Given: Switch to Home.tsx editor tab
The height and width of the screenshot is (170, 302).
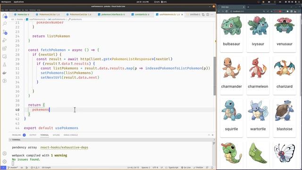Looking at the screenshot, I should point(22,15).
